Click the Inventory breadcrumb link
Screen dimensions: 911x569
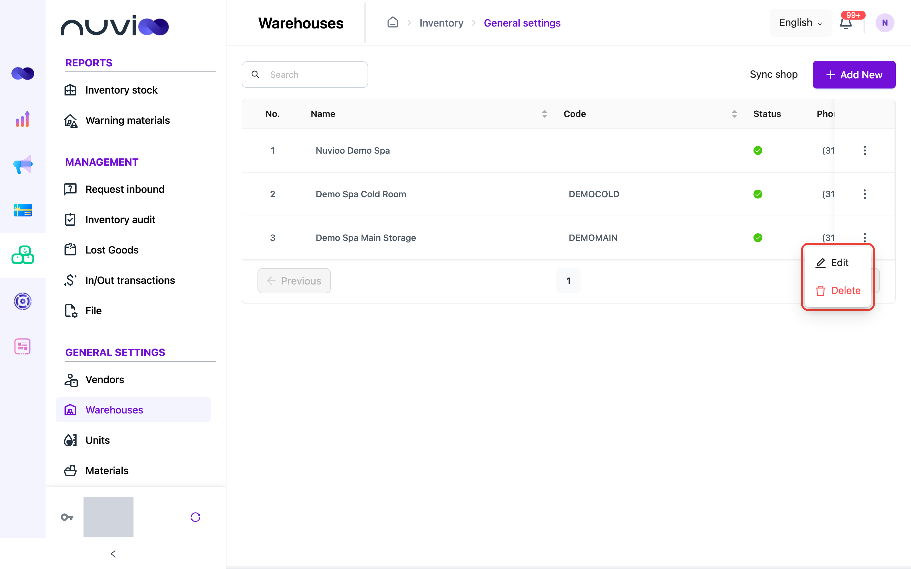(441, 23)
